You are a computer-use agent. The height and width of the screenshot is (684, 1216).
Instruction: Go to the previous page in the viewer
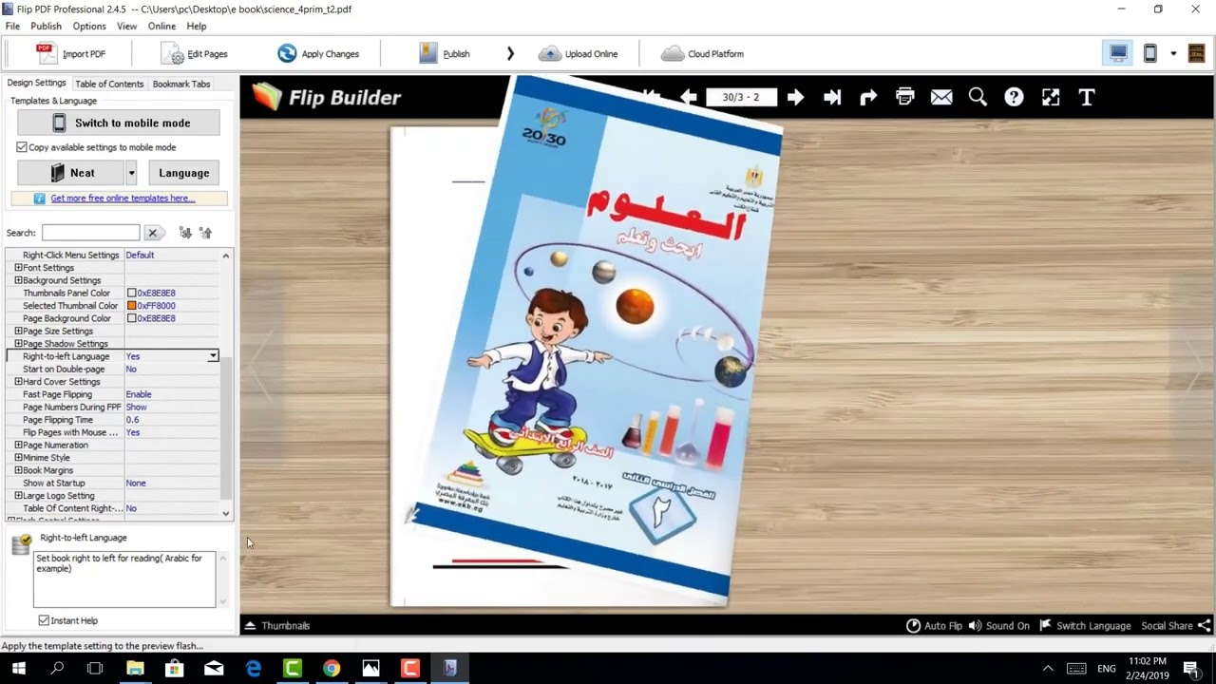[689, 97]
